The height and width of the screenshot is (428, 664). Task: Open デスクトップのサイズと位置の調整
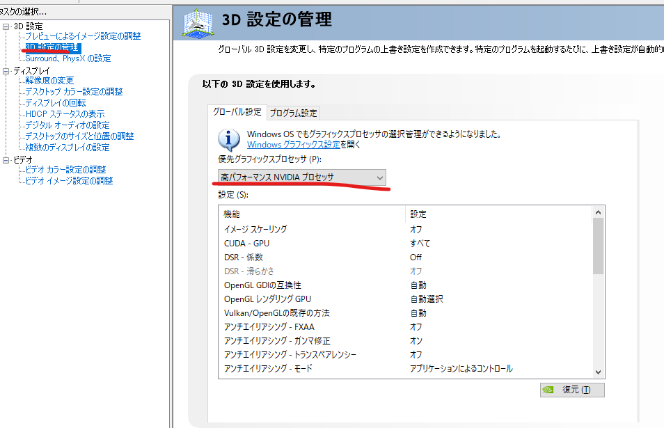pyautogui.click(x=79, y=136)
